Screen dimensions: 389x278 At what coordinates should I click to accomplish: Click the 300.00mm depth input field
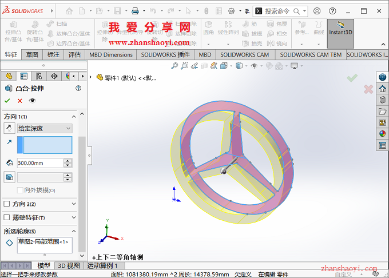tap(39, 163)
